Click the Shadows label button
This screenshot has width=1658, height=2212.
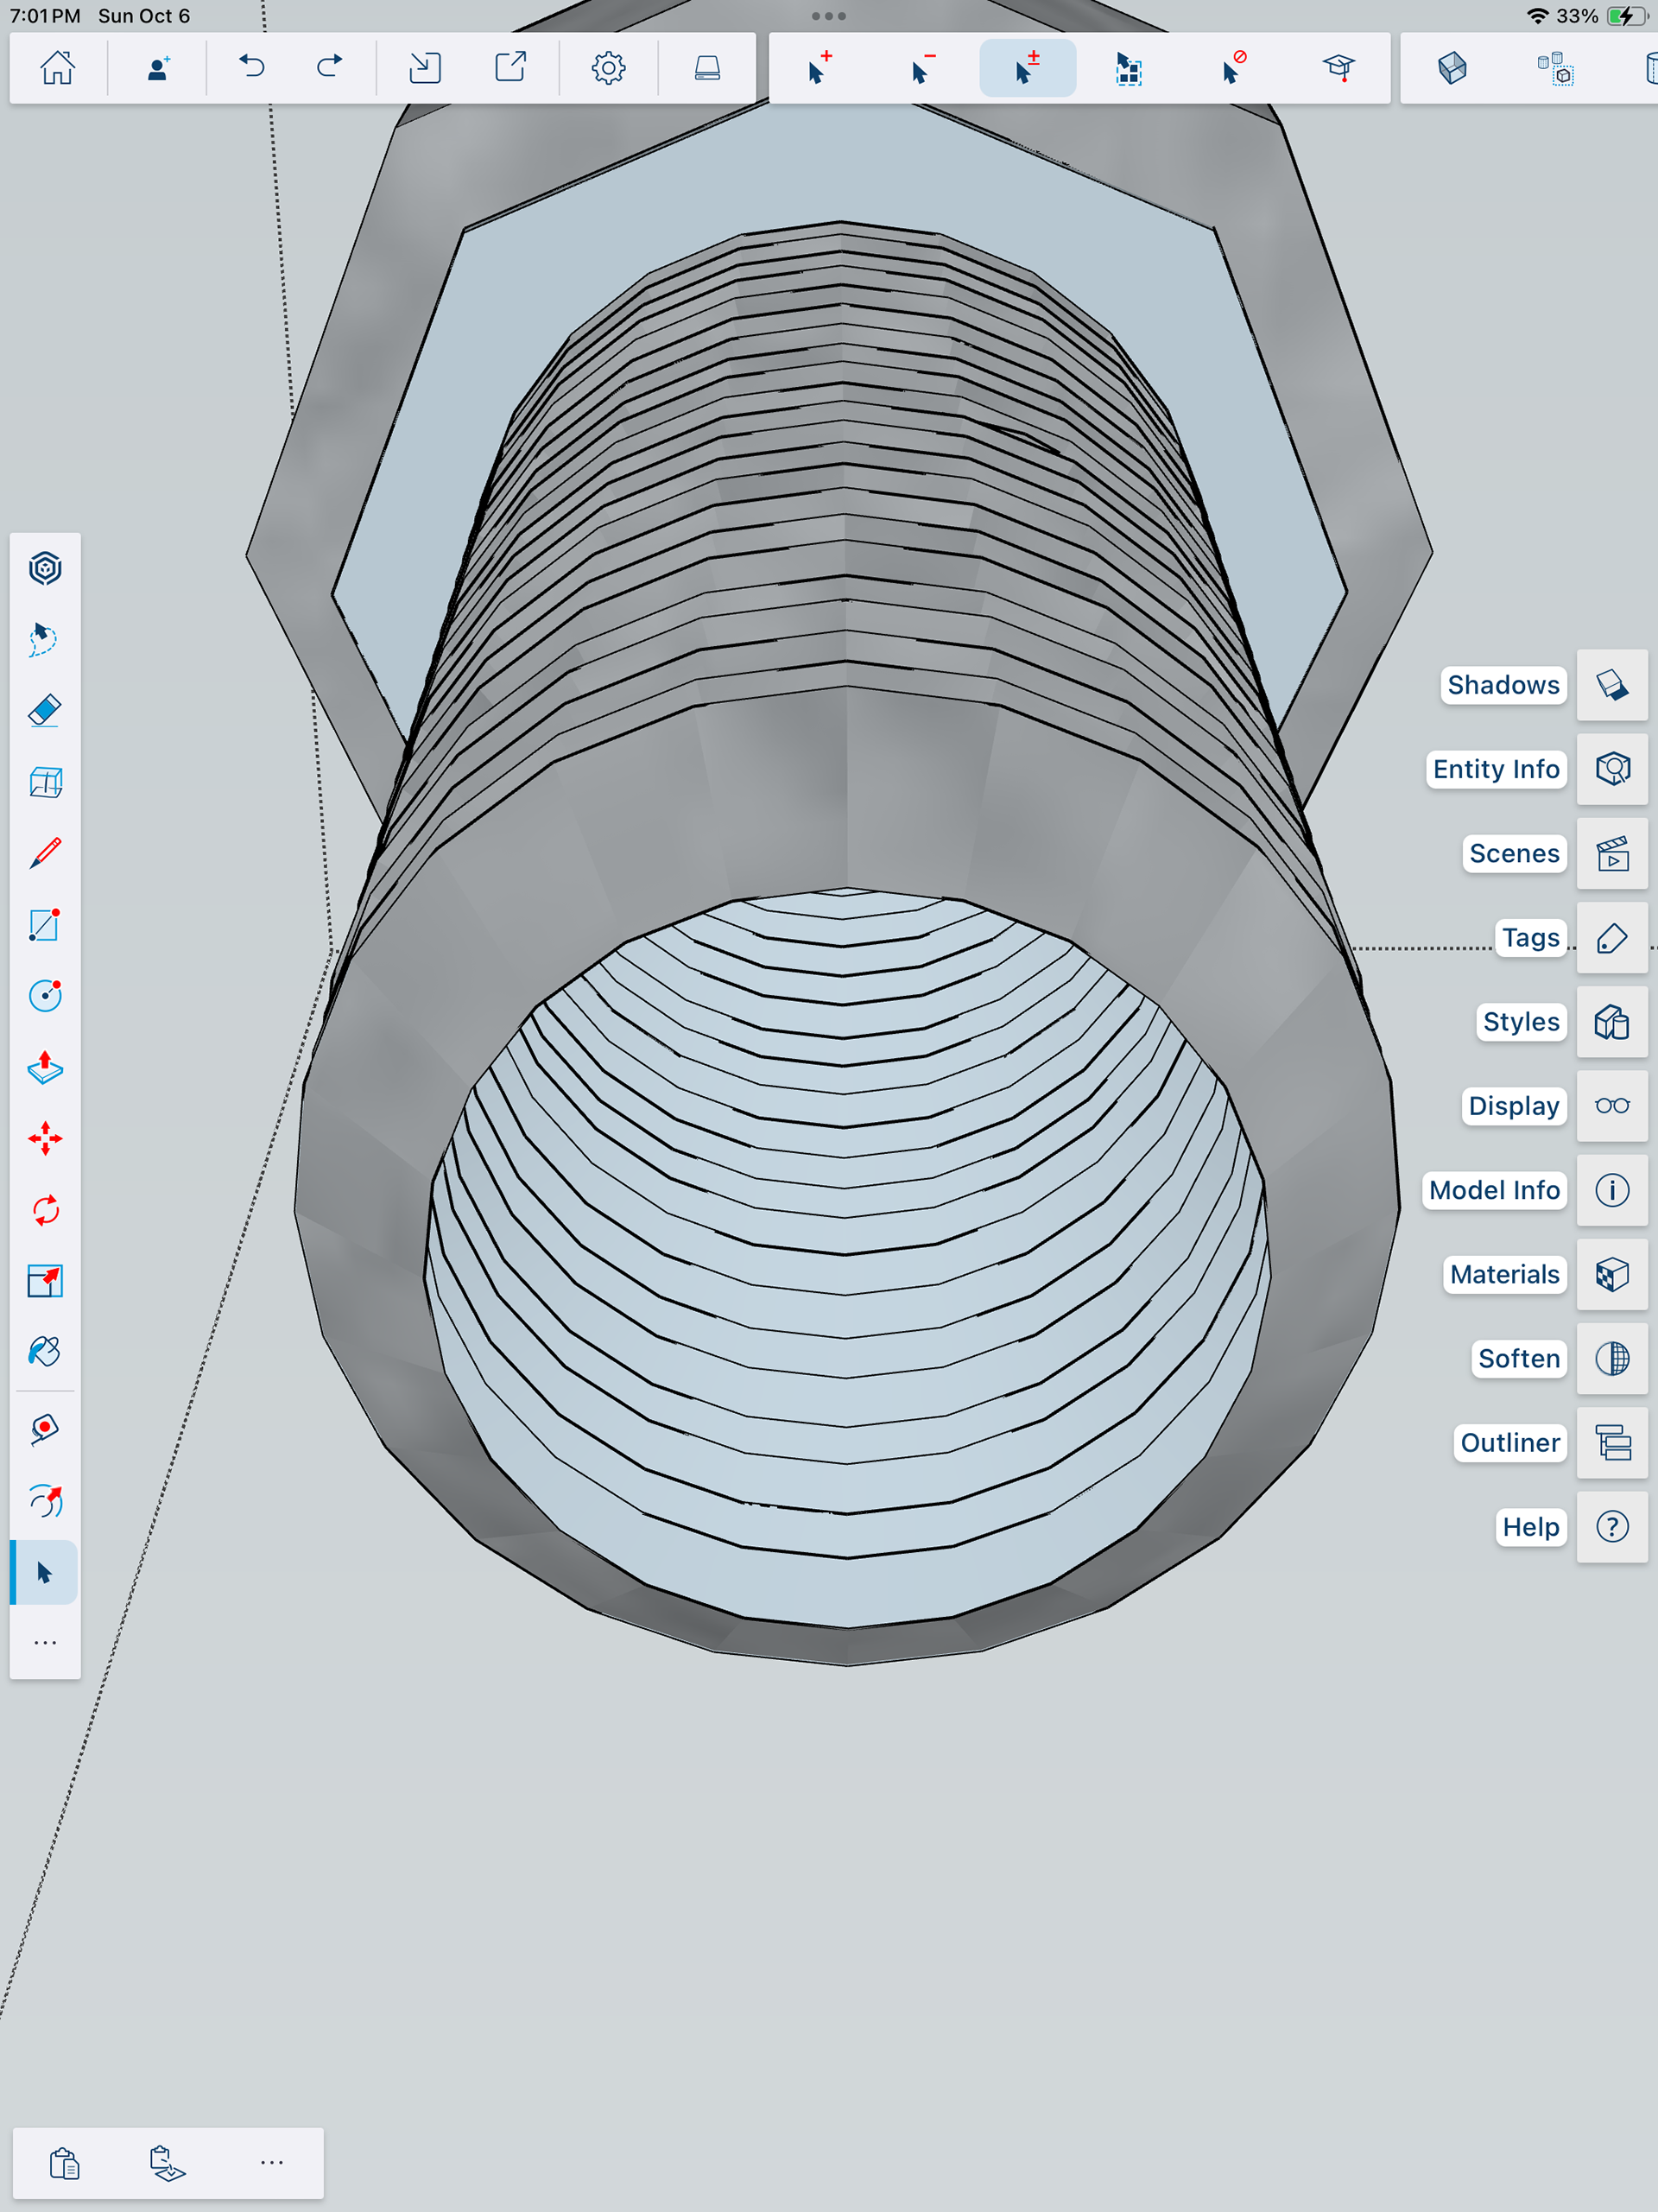tap(1502, 685)
